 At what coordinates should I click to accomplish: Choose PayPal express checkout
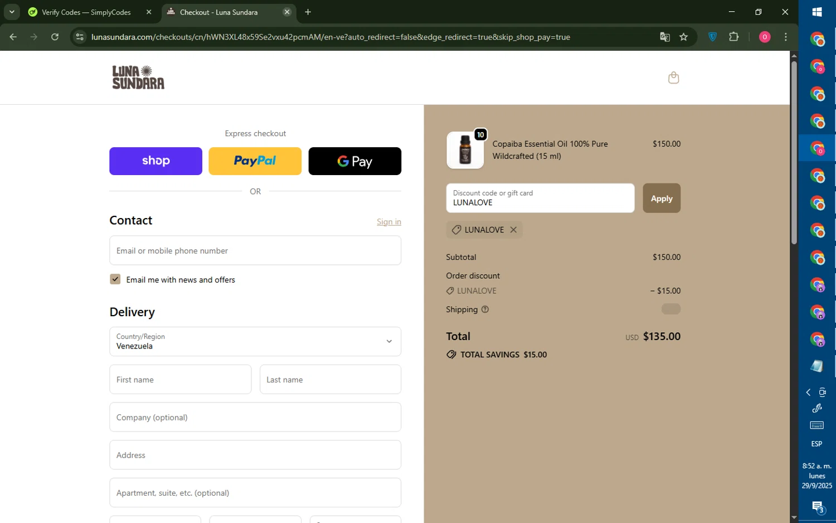(x=255, y=161)
